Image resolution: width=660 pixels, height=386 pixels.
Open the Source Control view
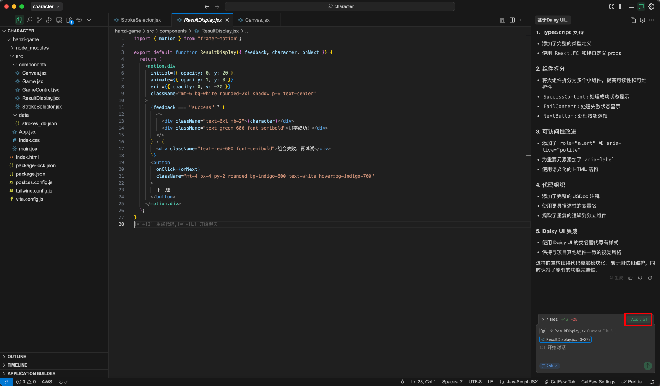[39, 20]
